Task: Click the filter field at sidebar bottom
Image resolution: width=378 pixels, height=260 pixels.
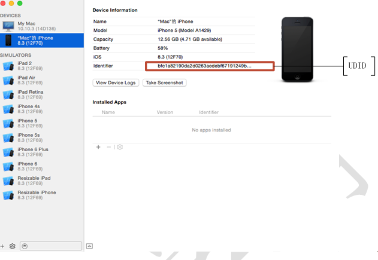Action: point(51,246)
